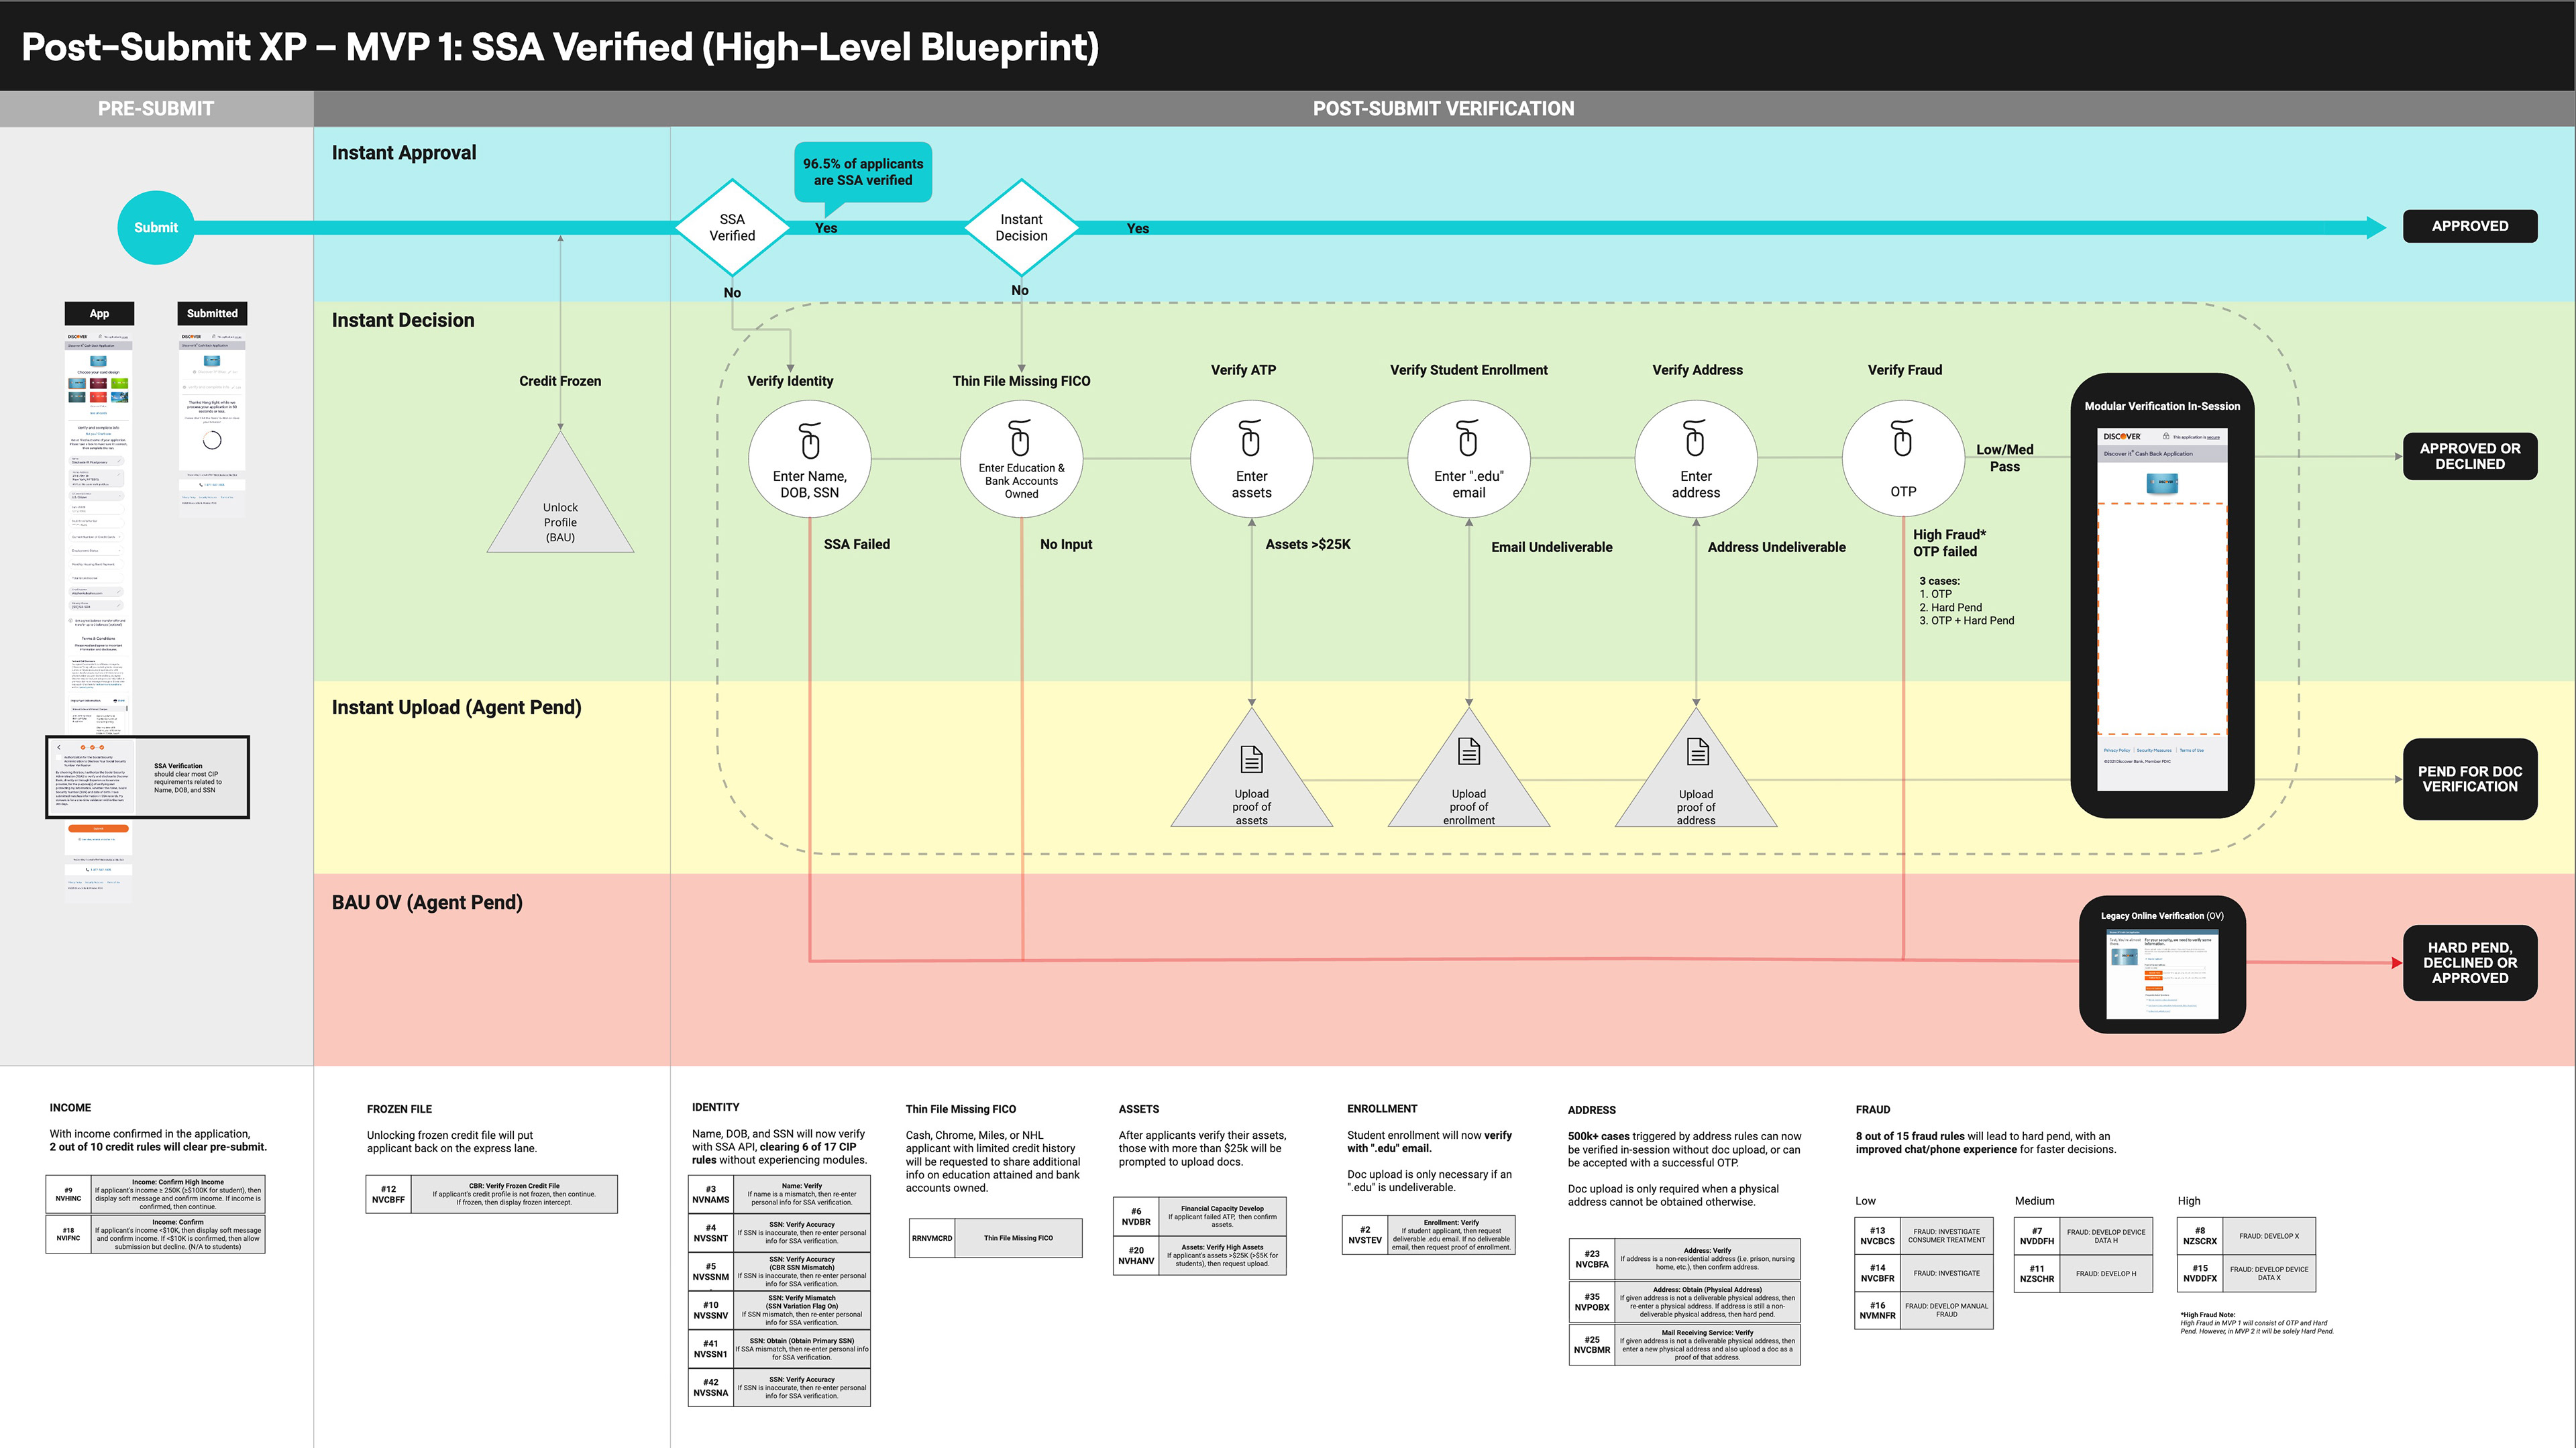
Task: Select the SSA Verified decision diamond
Action: (x=732, y=228)
